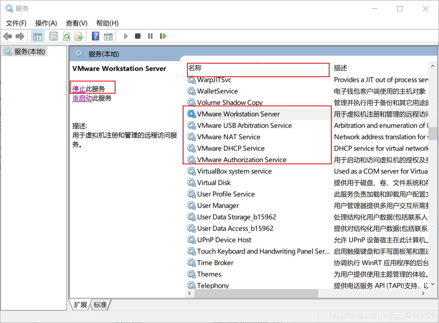Click gear icon beside Virtual Disk

[191, 183]
